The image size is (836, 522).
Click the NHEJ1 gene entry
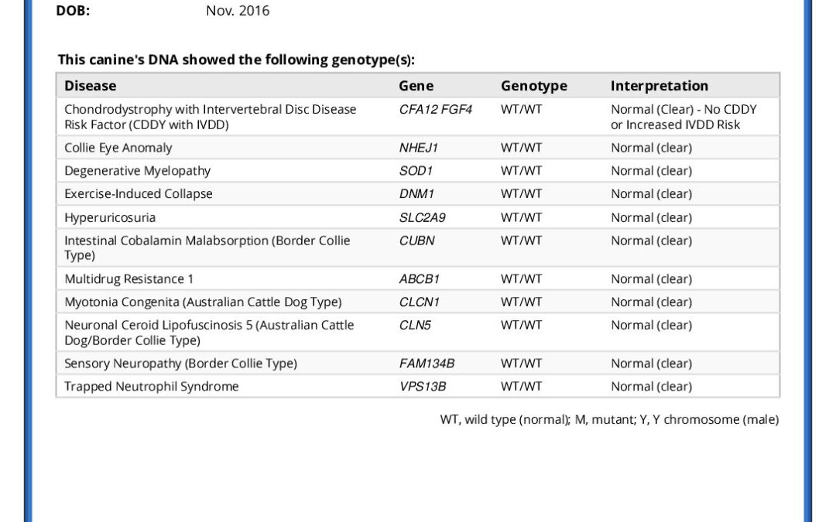(418, 148)
